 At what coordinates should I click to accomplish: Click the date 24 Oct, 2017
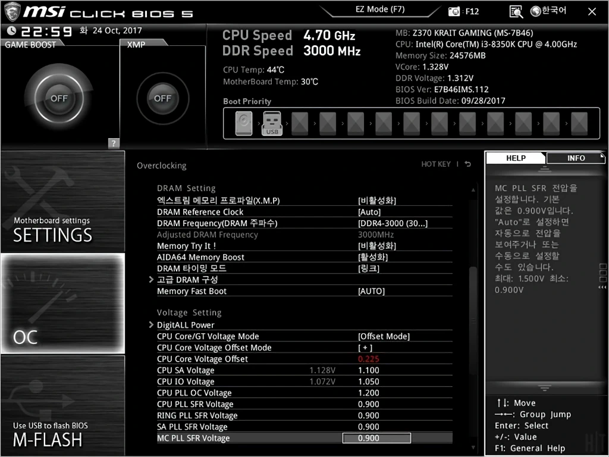click(x=117, y=30)
